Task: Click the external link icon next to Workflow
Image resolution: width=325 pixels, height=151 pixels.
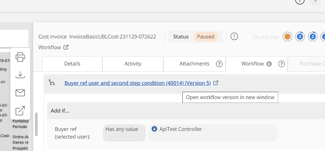Action: tap(66, 47)
